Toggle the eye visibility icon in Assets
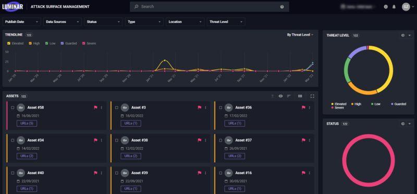The width and height of the screenshot is (417, 194). pyautogui.click(x=280, y=96)
